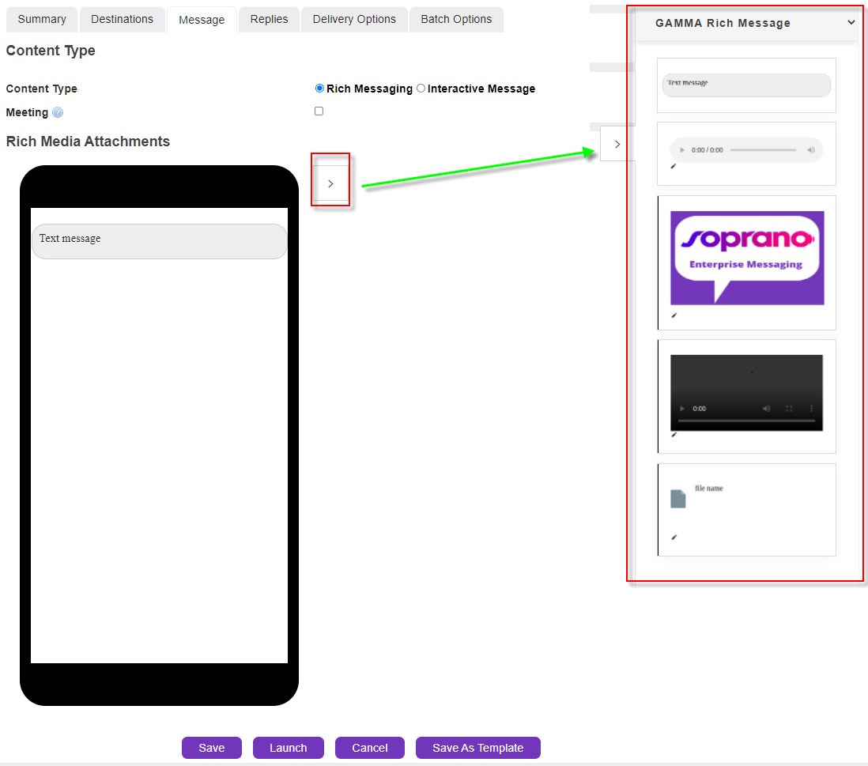Open the video player three-dot menu
Screen dimensions: 868x766
(x=811, y=409)
